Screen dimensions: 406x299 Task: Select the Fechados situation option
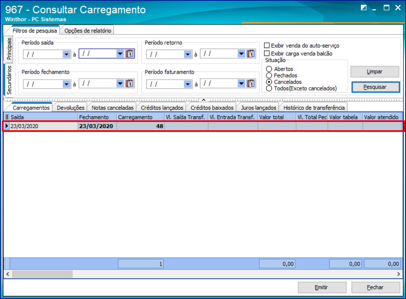pos(269,76)
